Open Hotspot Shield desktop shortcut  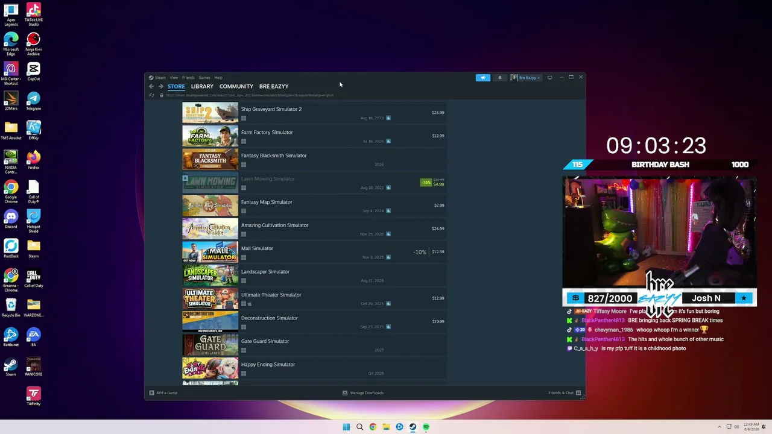pyautogui.click(x=34, y=222)
